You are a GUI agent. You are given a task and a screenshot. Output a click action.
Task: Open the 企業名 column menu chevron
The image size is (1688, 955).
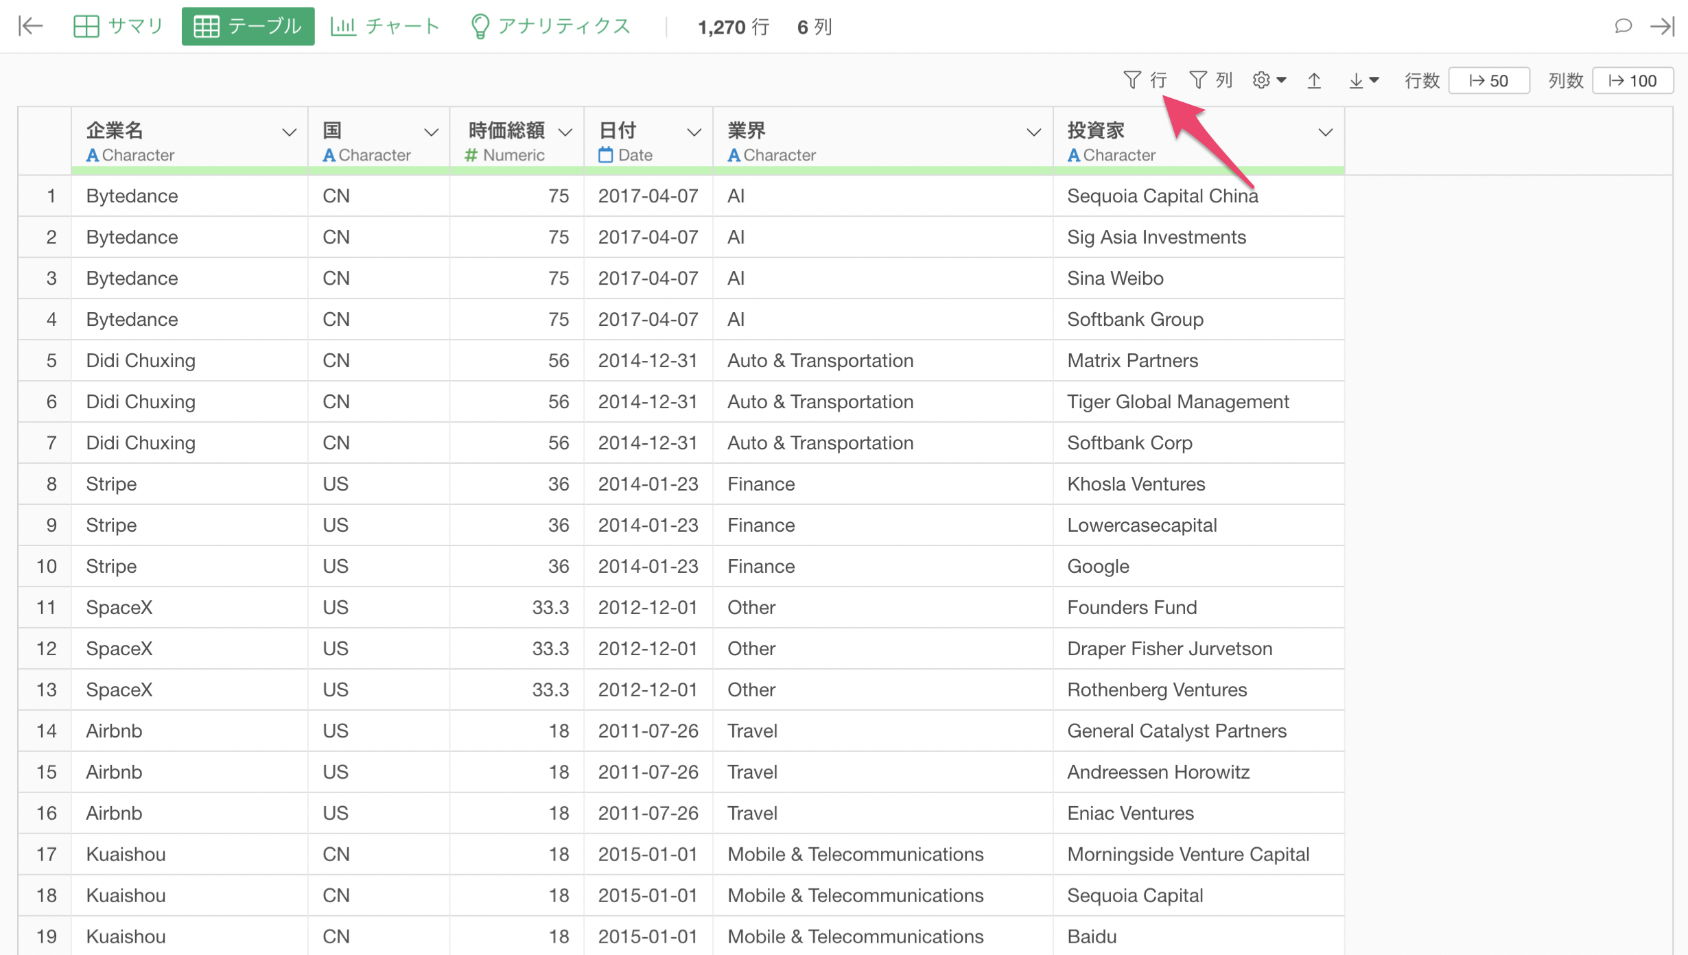[x=289, y=132]
